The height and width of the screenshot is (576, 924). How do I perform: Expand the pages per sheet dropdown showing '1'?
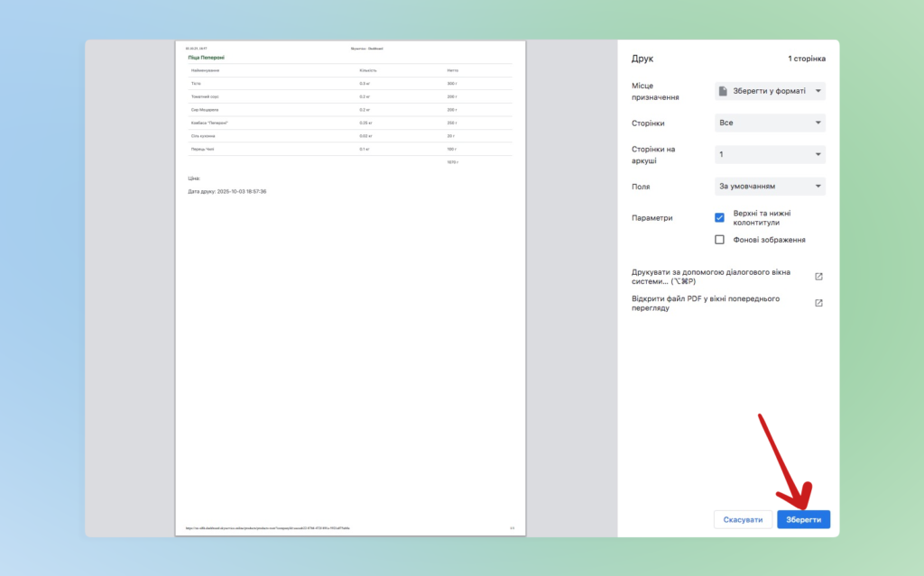click(x=770, y=155)
